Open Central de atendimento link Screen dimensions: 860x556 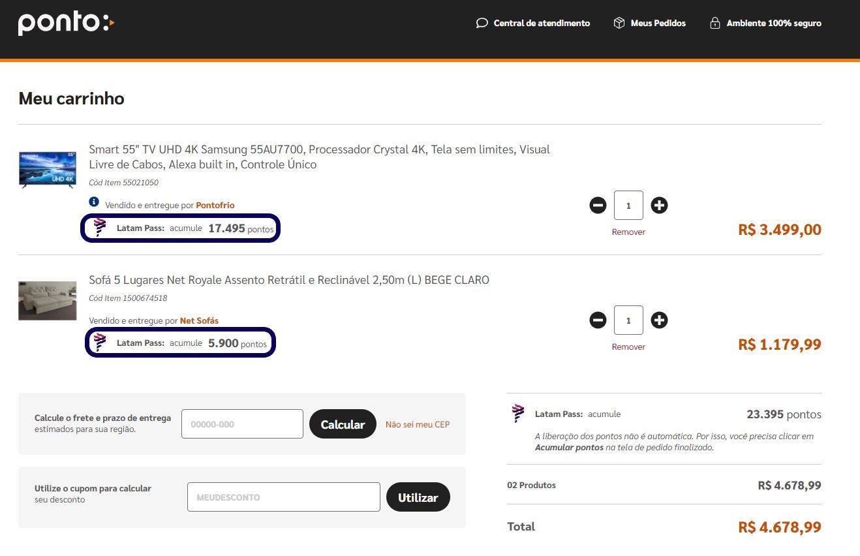[542, 23]
